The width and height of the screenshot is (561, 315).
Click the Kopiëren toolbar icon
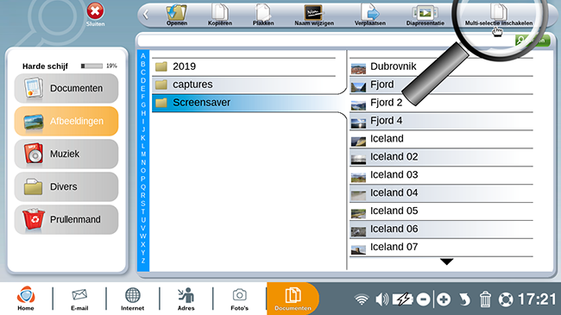tap(220, 11)
